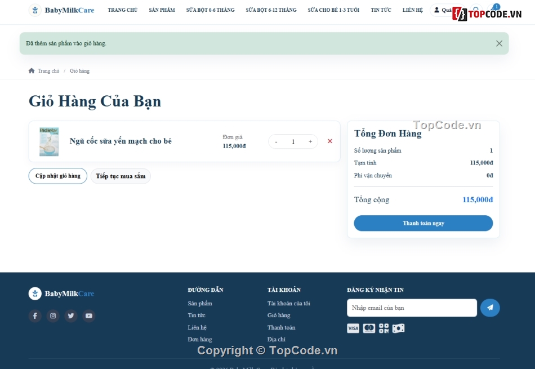Click Tiếp tục mua sắm button
535x369 pixels.
[121, 176]
